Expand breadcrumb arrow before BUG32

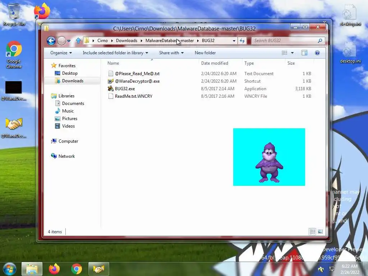pyautogui.click(x=198, y=41)
